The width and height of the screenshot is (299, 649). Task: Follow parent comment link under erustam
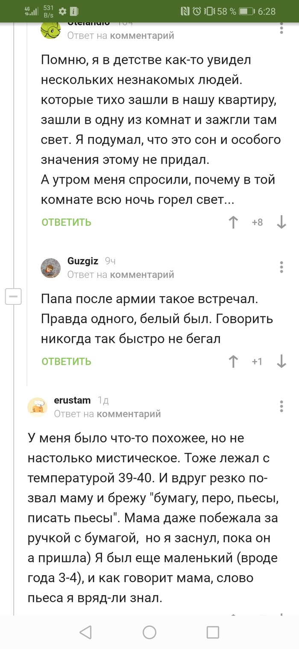coord(129,414)
